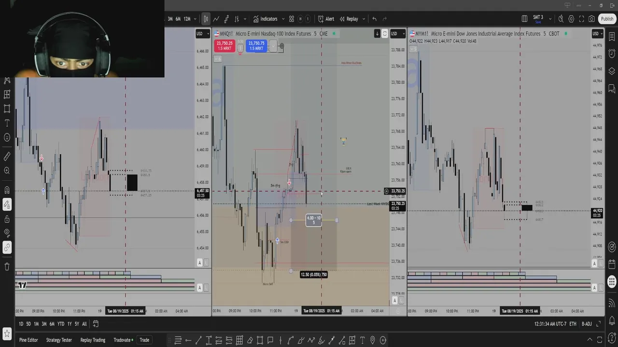
Task: Open chart settings gear icon
Action: pos(571,19)
